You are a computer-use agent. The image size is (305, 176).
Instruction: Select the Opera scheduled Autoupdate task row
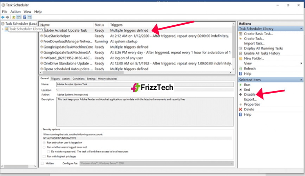(136, 69)
